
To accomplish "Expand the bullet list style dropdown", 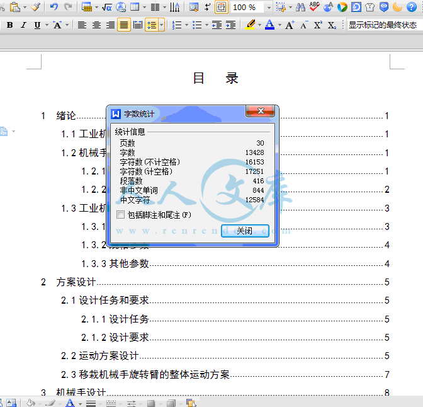I will pyautogui.click(x=206, y=25).
